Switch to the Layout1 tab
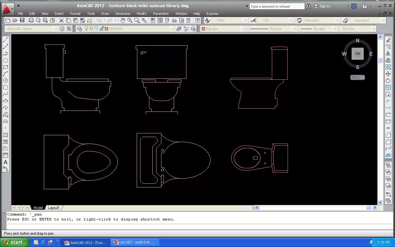Screen dimensions: 395x247 54,208
